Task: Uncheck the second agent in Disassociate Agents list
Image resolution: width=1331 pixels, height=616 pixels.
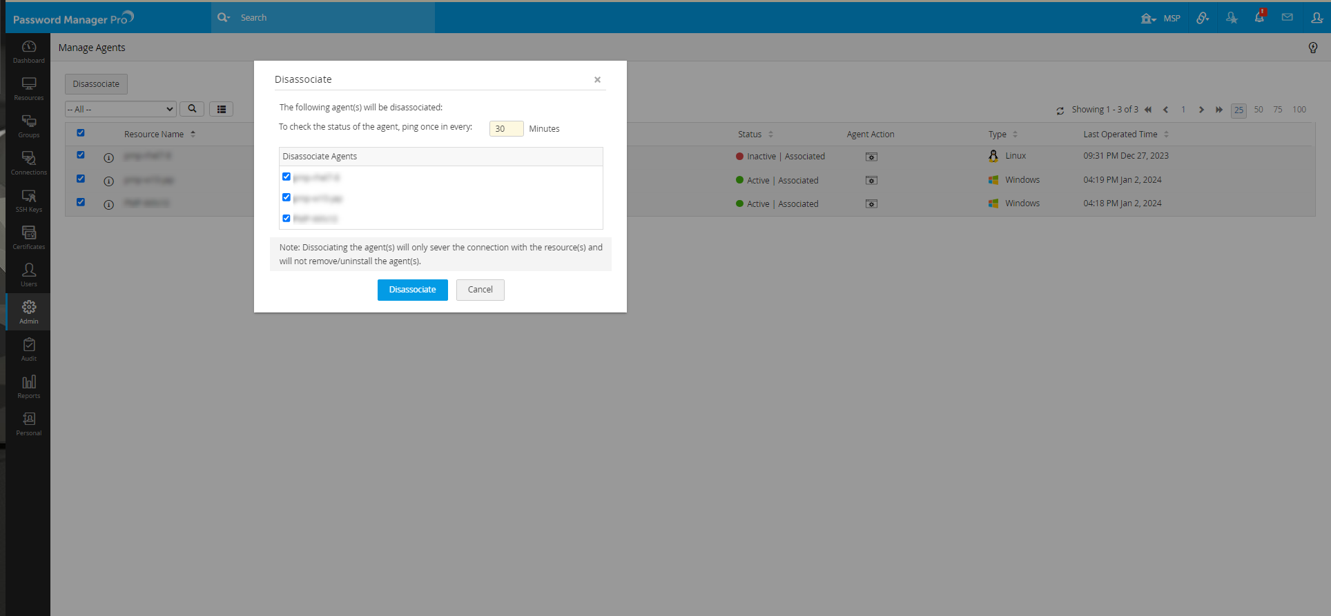Action: pos(286,197)
